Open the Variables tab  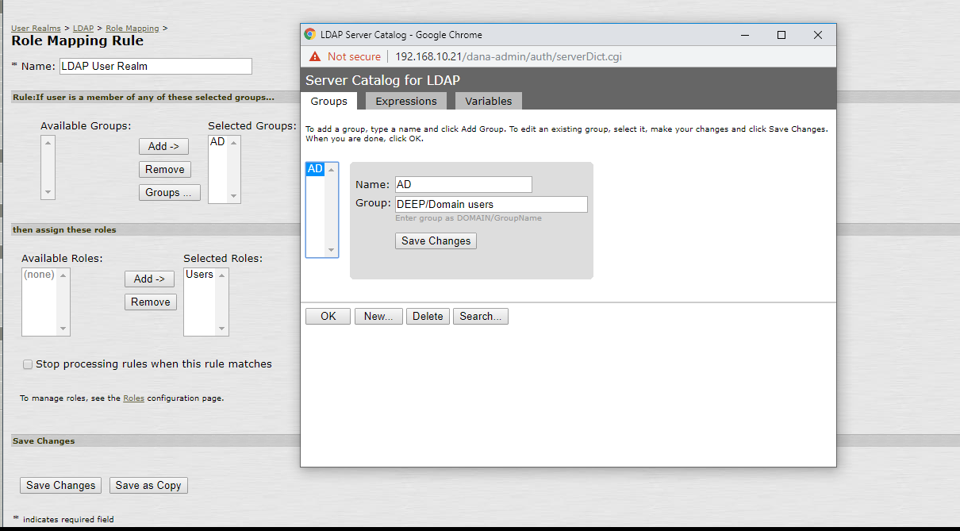(x=489, y=101)
